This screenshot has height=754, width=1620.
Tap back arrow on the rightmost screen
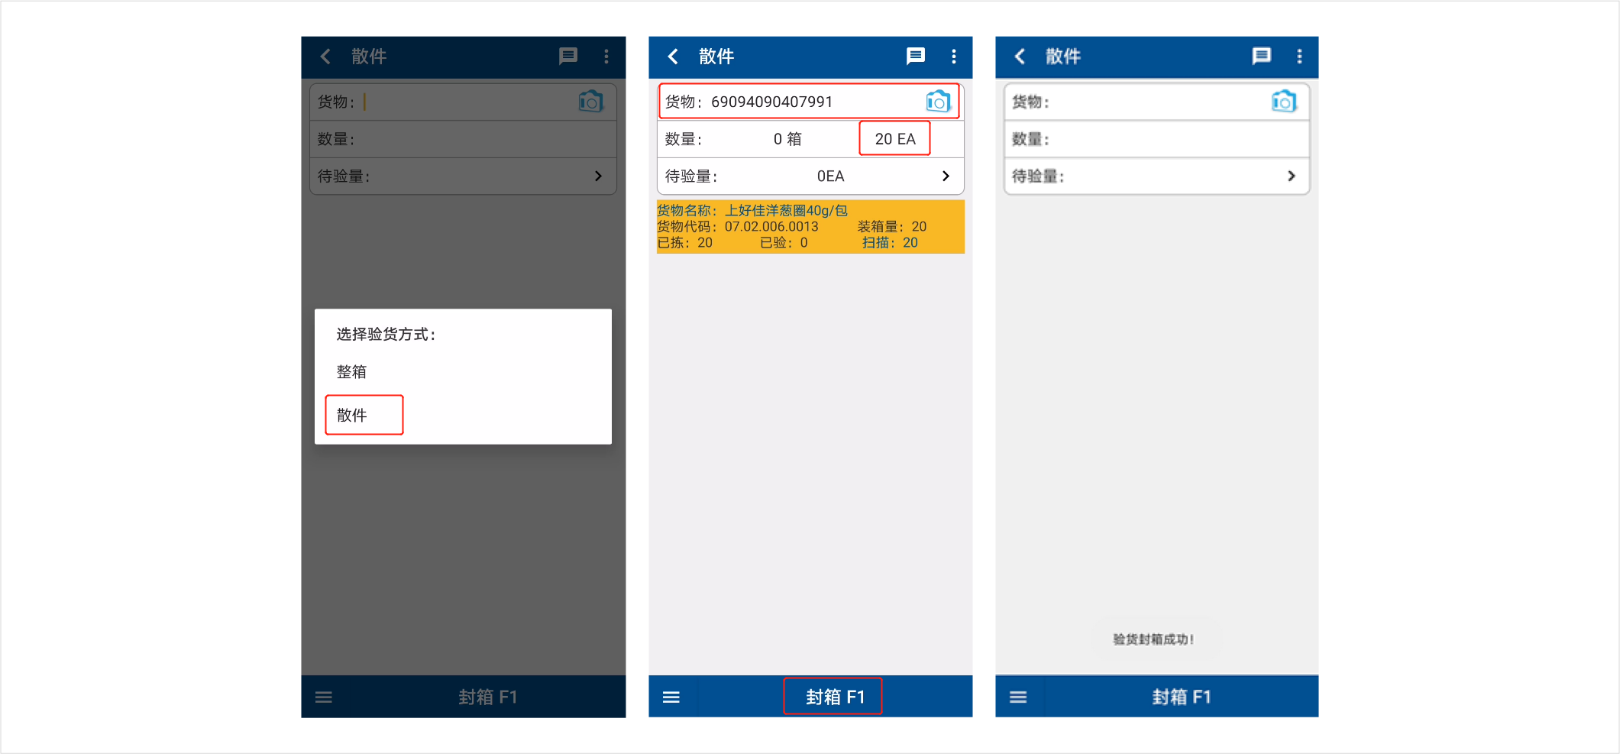click(1020, 57)
